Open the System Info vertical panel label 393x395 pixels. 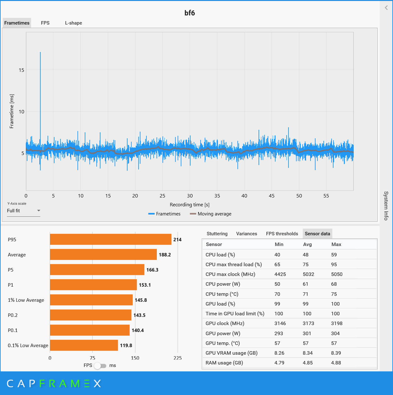[x=386, y=206]
